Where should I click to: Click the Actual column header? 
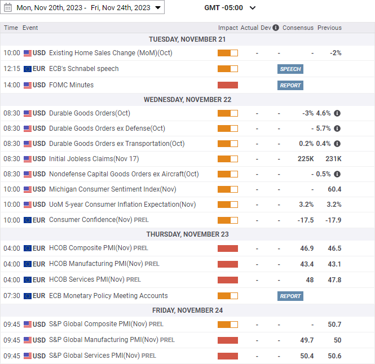pos(249,28)
